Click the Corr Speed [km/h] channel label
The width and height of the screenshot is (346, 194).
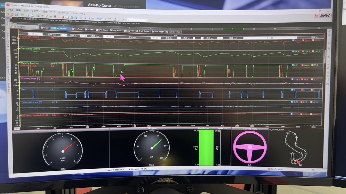[31, 49]
